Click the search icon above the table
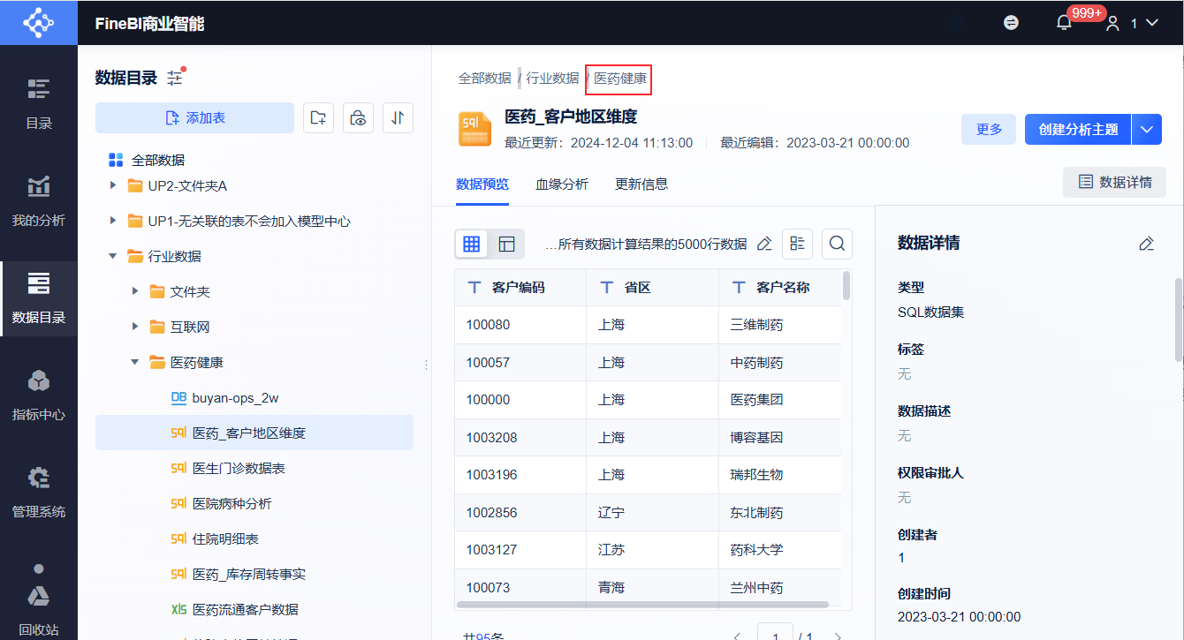The height and width of the screenshot is (640, 1184). [838, 244]
